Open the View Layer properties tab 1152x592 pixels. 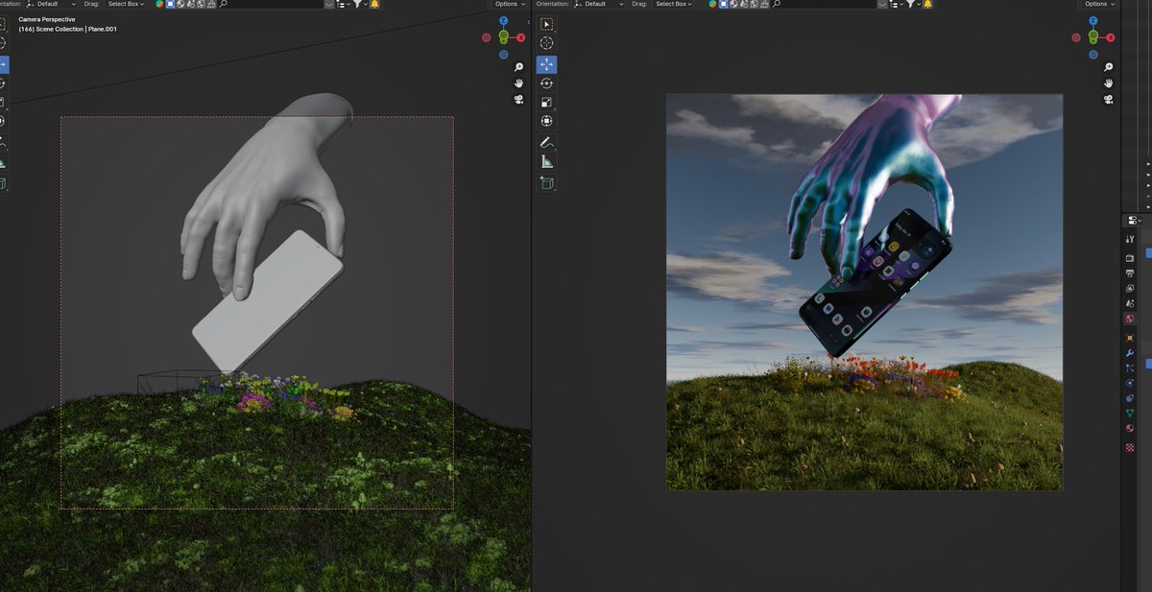click(x=1130, y=289)
